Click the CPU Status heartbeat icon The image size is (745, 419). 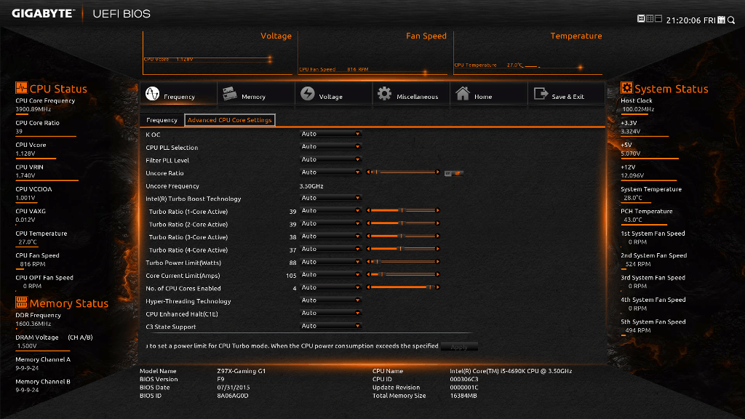pyautogui.click(x=21, y=88)
